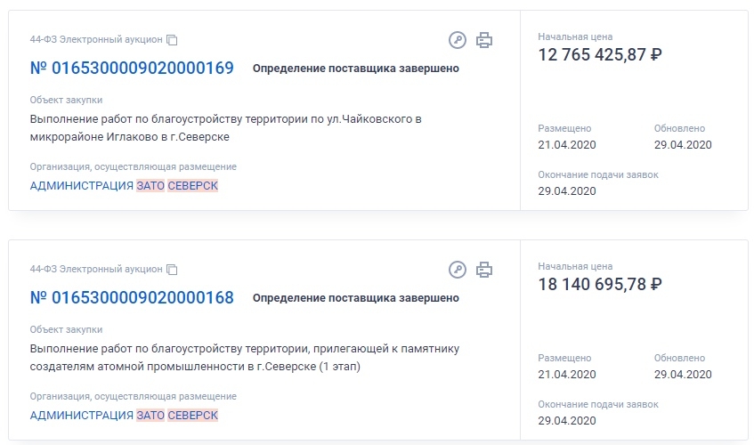
Task: Copy info icon in auction 0165300009020000168 card
Action: point(172,270)
